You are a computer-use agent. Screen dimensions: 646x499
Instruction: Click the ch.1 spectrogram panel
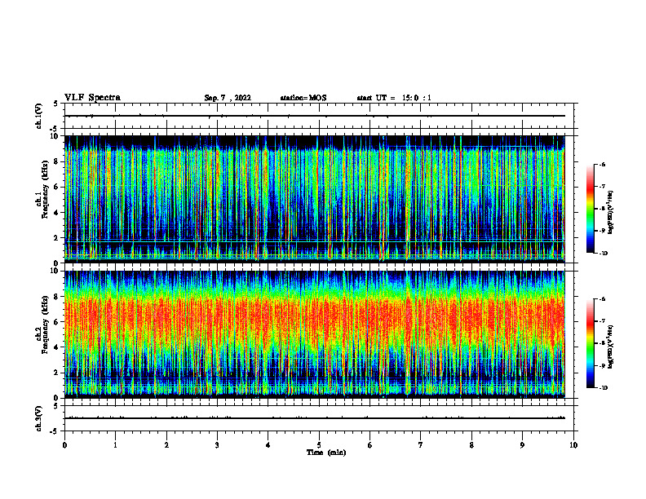pyautogui.click(x=315, y=199)
